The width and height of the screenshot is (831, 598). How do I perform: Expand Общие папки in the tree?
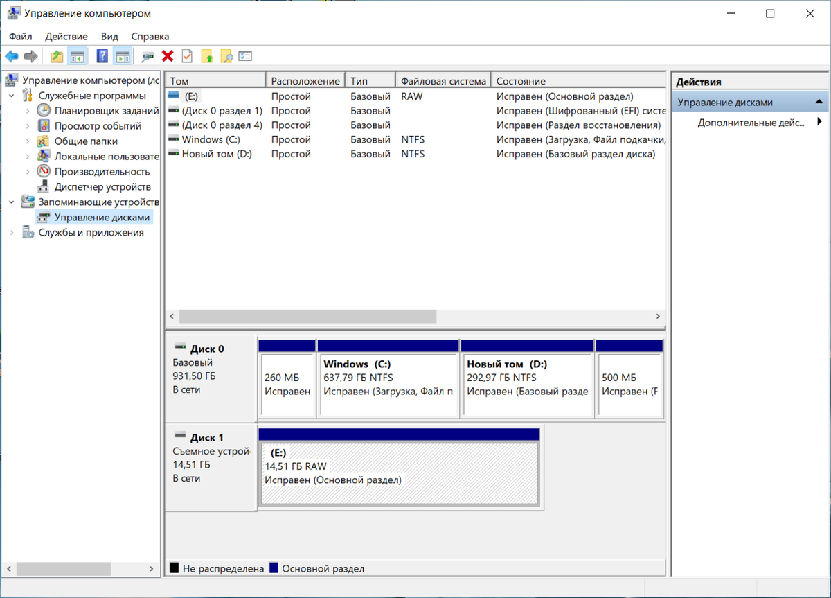28,141
